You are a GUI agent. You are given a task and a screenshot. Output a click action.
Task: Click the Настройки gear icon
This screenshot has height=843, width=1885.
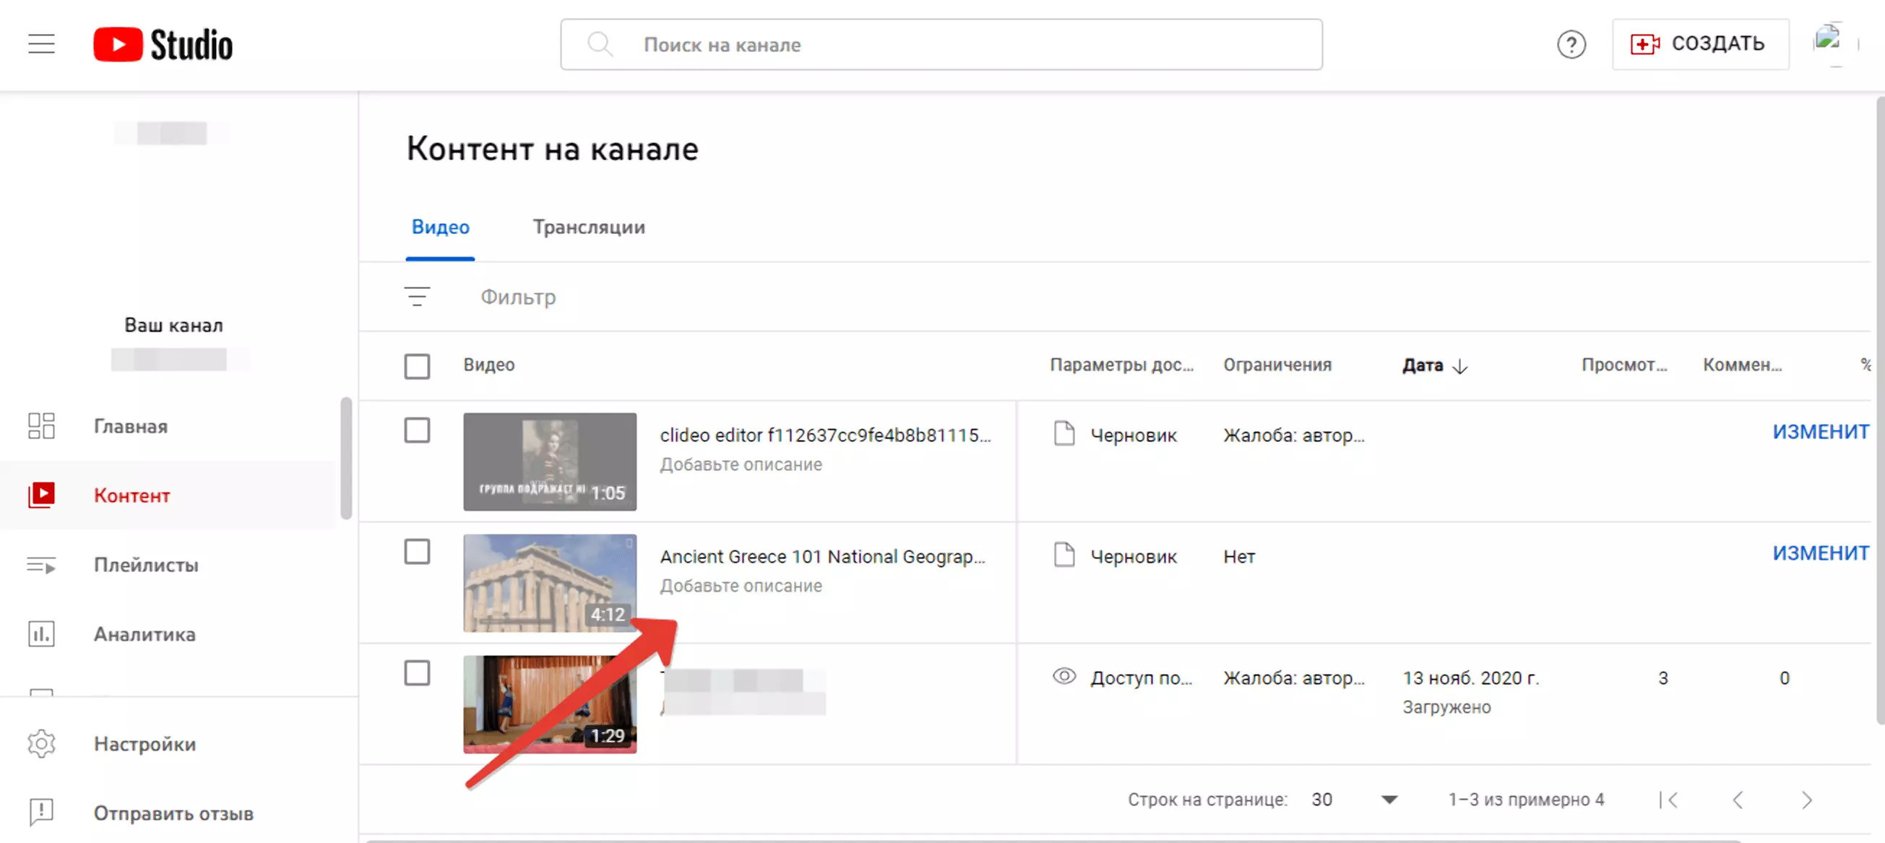point(42,743)
